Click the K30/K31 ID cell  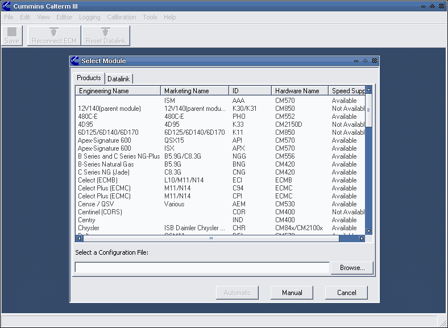[244, 109]
